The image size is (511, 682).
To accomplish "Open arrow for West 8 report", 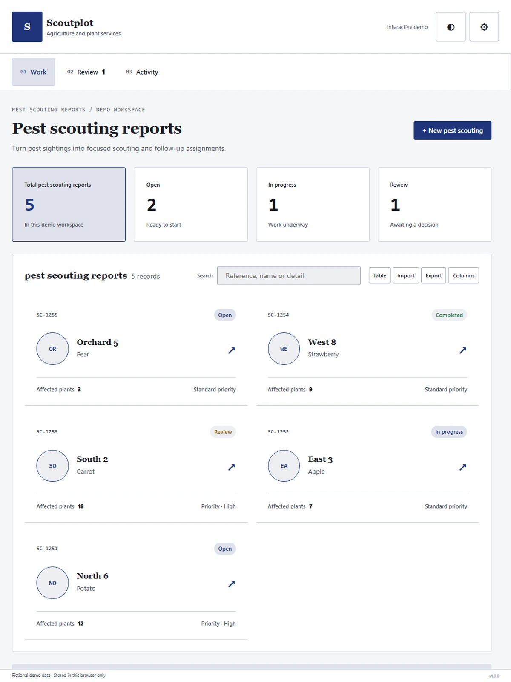I will pos(462,350).
